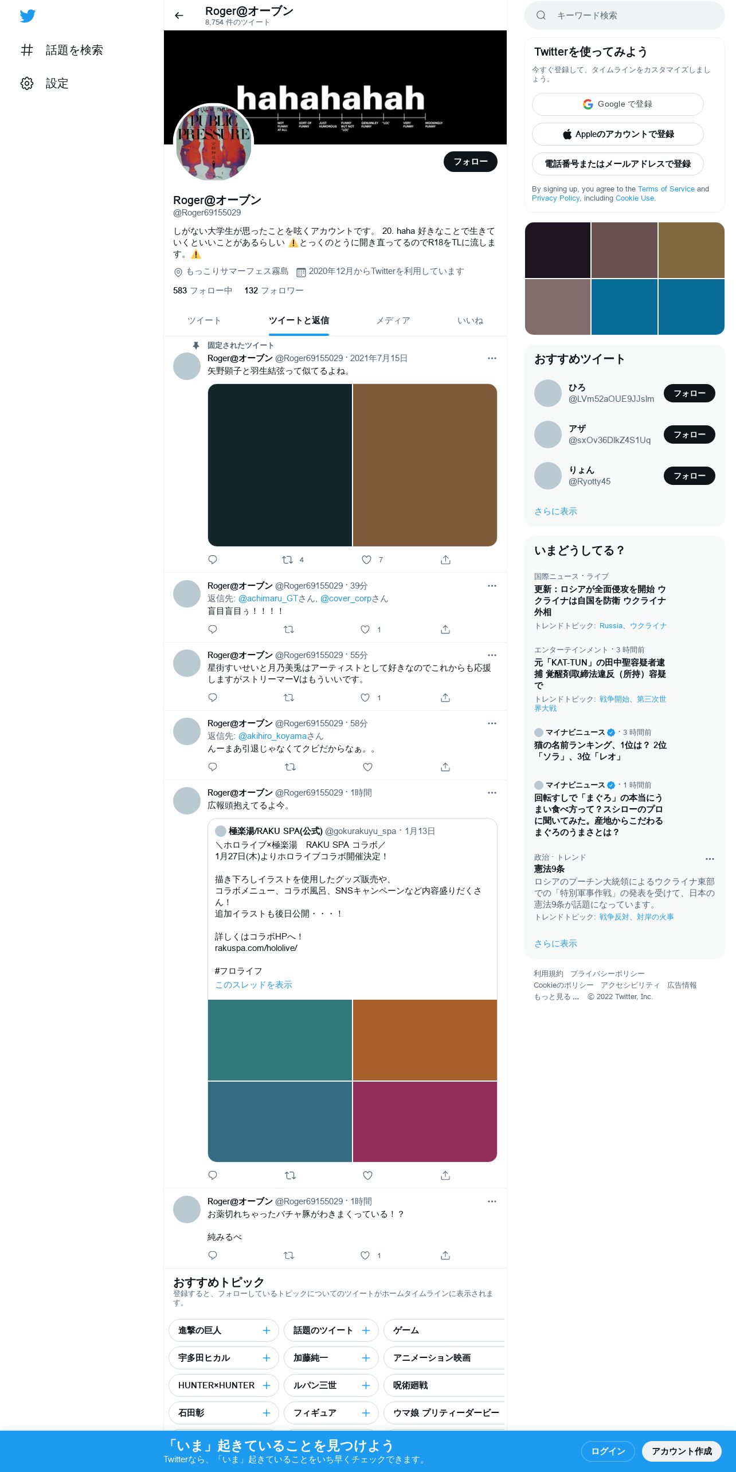The width and height of the screenshot is (736, 1472).
Task: Follow Roger@オーブン using the フォロー button
Action: click(471, 162)
